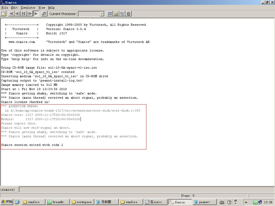Click the yellow note 101 toolbar icon
Image resolution: width=275 pixels, height=206 pixels.
pyautogui.click(x=116, y=14)
